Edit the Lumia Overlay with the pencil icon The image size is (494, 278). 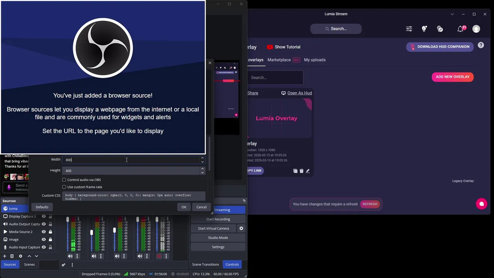[308, 171]
